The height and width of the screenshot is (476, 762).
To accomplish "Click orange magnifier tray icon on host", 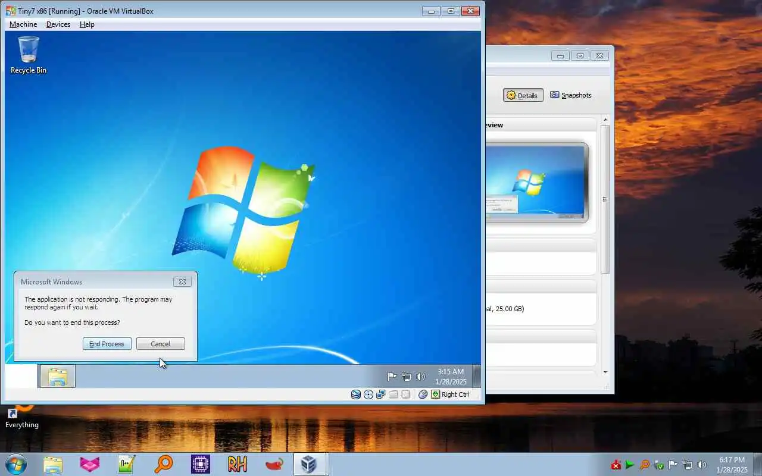I will (x=645, y=465).
